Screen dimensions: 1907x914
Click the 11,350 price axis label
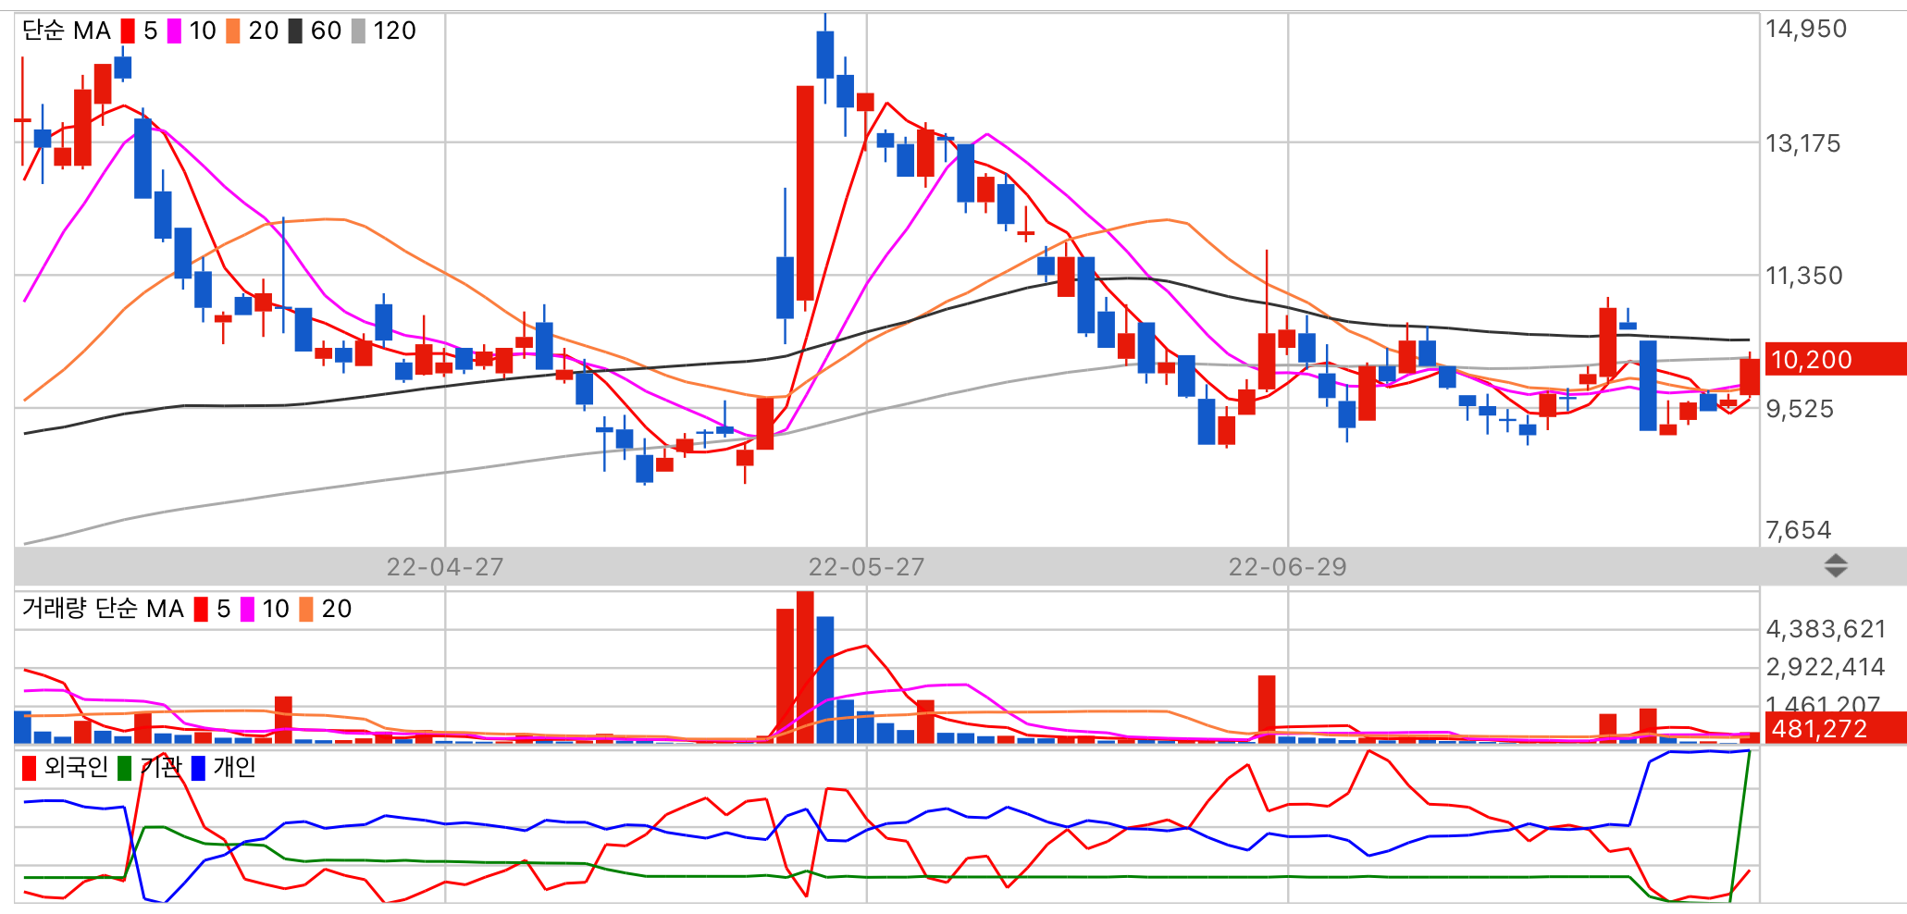click(x=1803, y=276)
